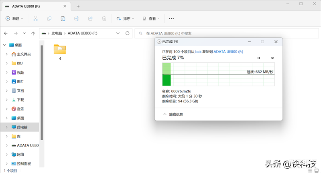Click the bak source link
Image resolution: width=321 pixels, height=173 pixels.
198,52
